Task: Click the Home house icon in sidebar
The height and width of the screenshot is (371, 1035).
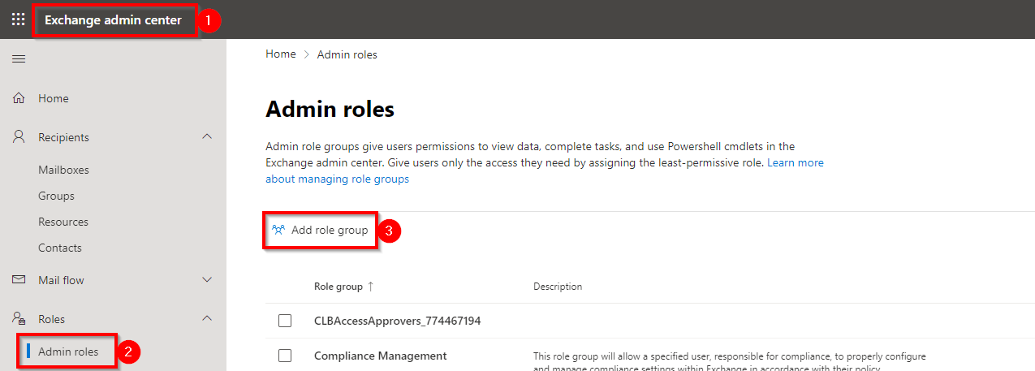Action: [x=19, y=98]
